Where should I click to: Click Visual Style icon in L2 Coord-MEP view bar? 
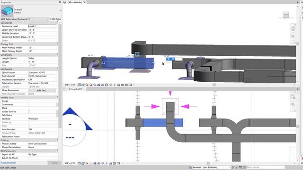(83, 163)
